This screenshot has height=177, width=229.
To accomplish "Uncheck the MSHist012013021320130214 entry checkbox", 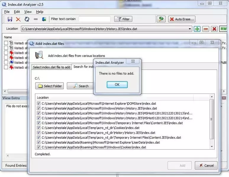I will click(x=38, y=118).
